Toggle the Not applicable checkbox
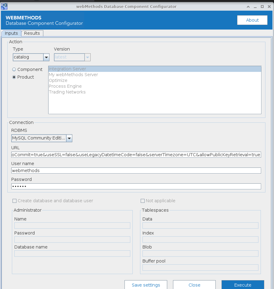The height and width of the screenshot is (289, 274). click(x=142, y=201)
